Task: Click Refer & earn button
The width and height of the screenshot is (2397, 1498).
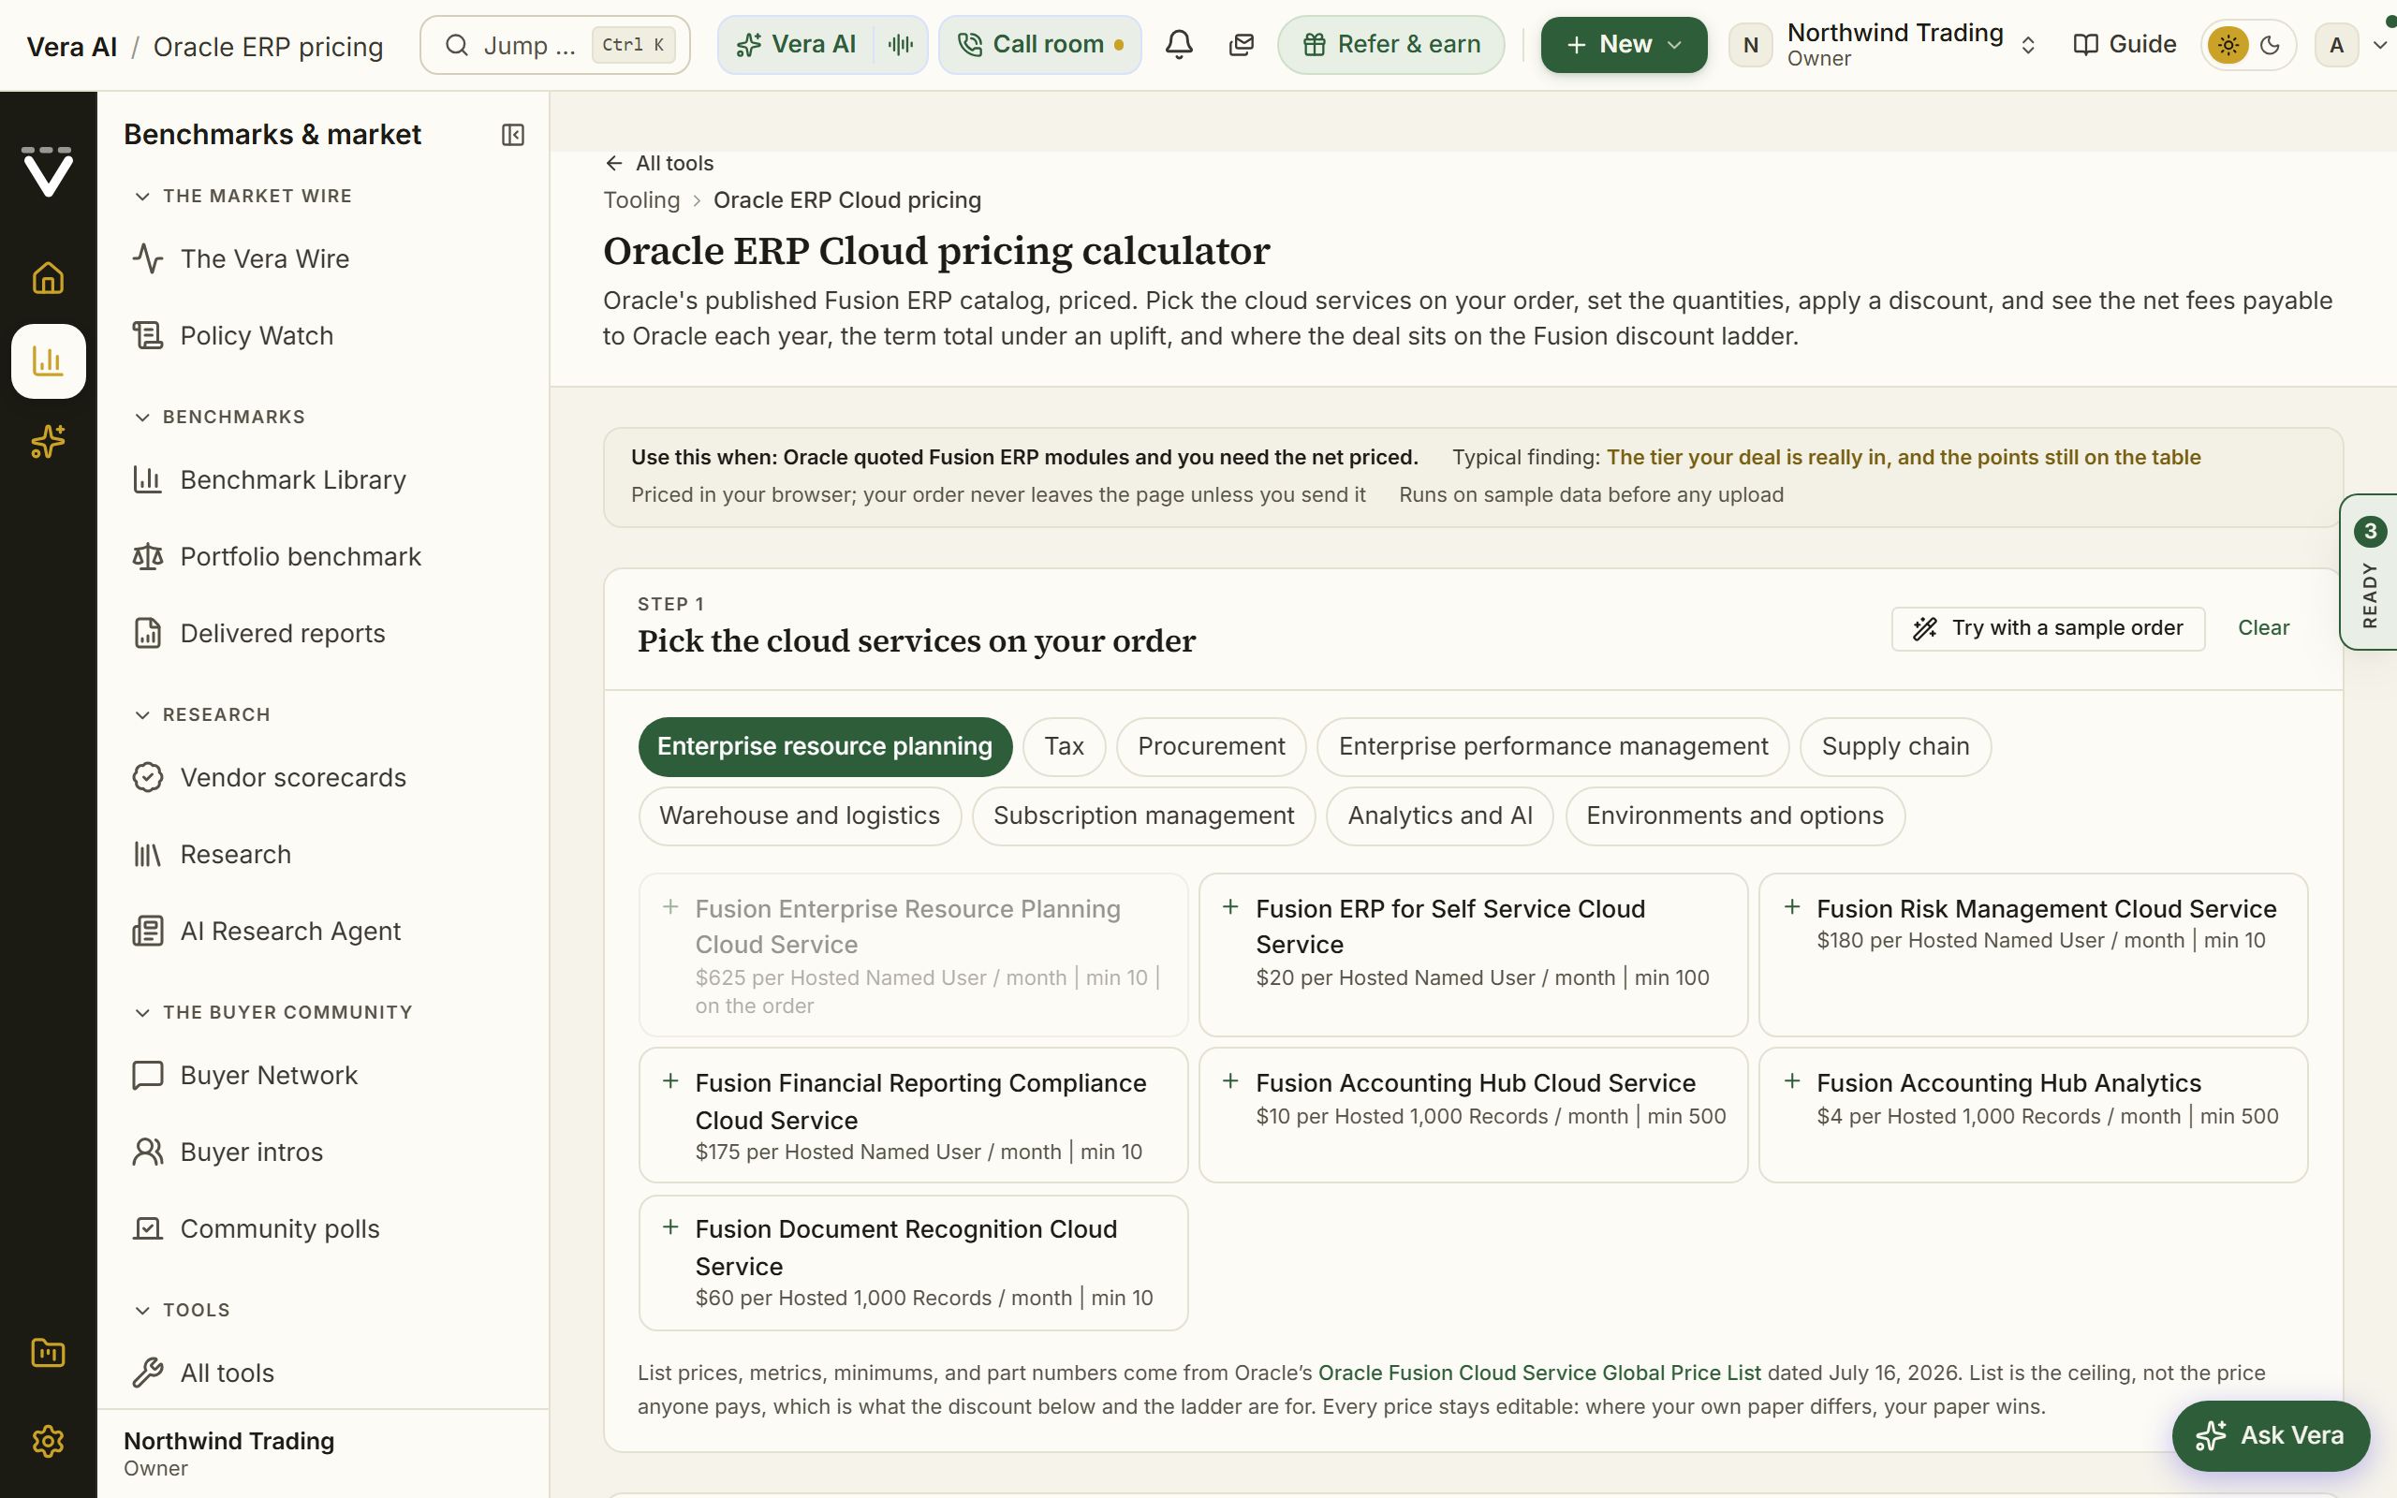Action: [1390, 45]
